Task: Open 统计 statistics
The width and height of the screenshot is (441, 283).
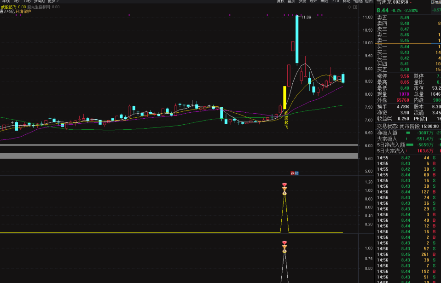Action: coord(313,1)
